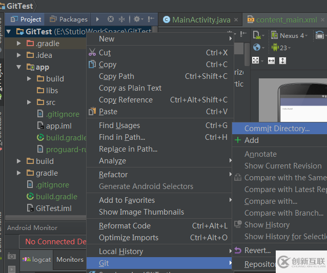Screen dimensions: 327x273
Task: Click the Android API version 23 icon
Action: 275,48
